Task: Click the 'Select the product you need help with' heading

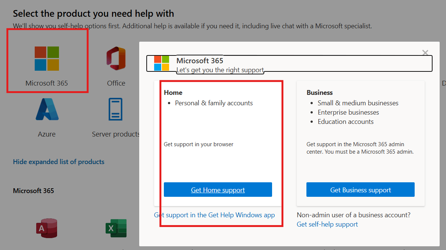Action: pyautogui.click(x=93, y=14)
